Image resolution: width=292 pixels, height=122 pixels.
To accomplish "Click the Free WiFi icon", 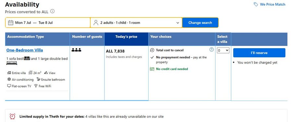I will [x=36, y=86].
